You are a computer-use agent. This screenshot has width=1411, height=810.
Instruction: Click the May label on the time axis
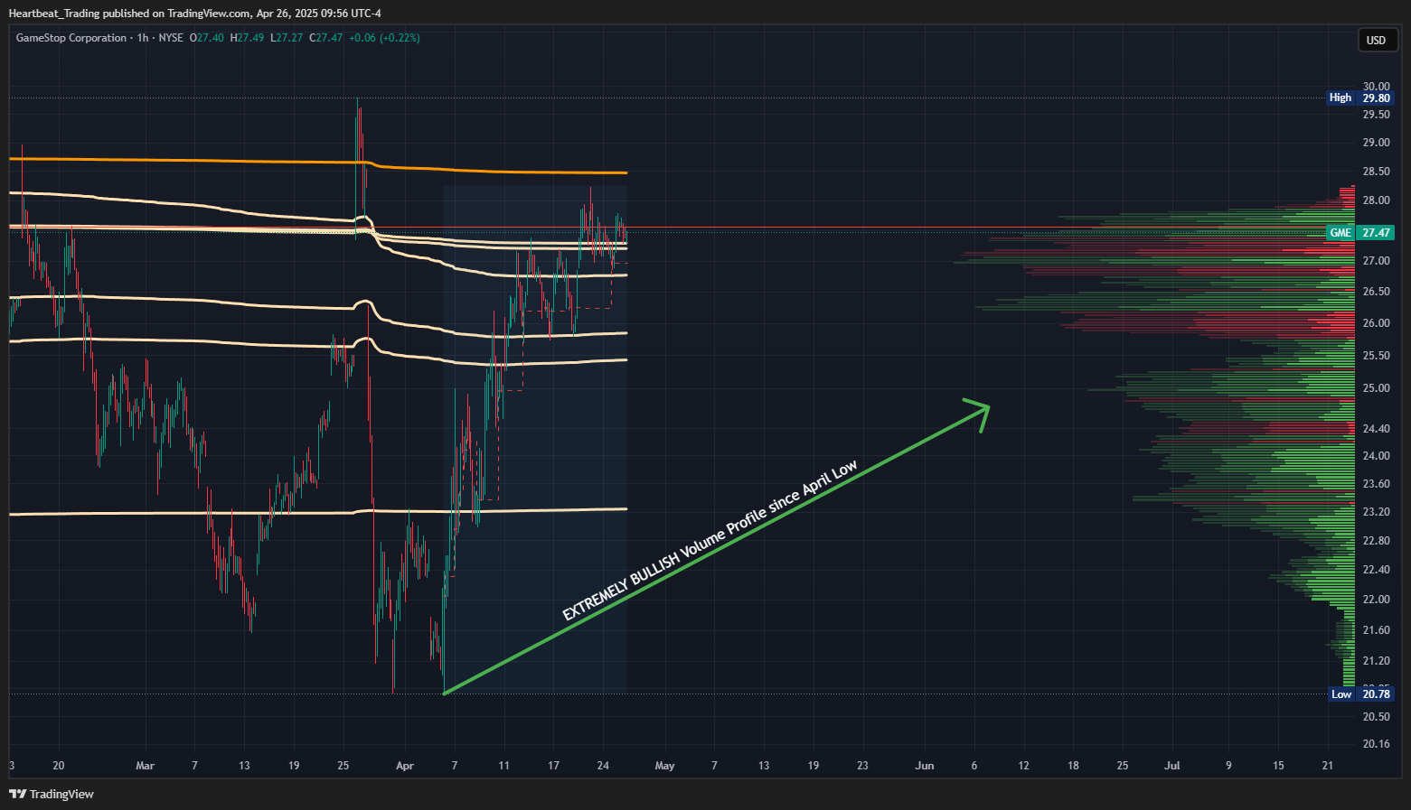pos(664,766)
